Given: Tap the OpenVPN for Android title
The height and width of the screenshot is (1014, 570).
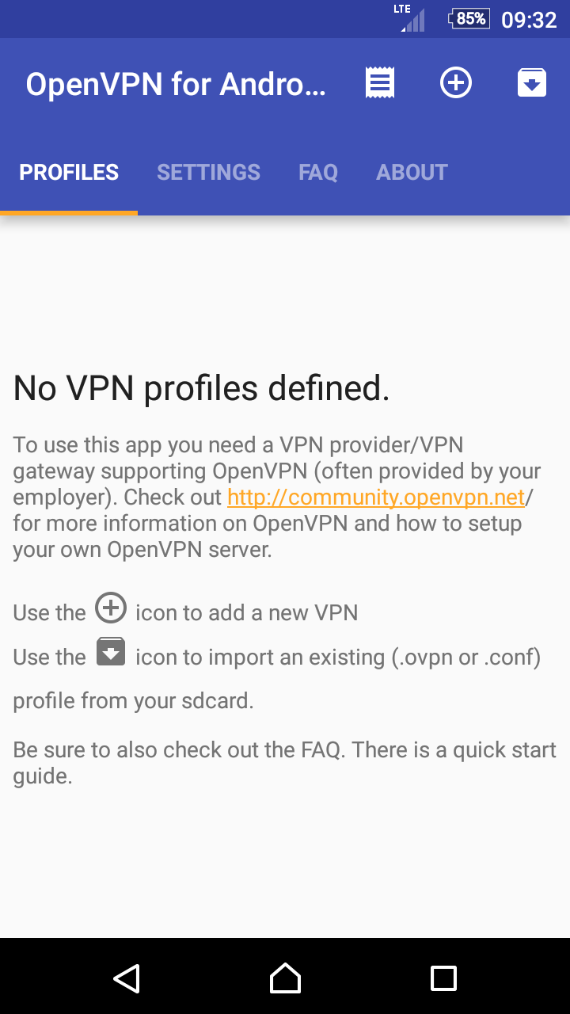Looking at the screenshot, I should (x=176, y=84).
